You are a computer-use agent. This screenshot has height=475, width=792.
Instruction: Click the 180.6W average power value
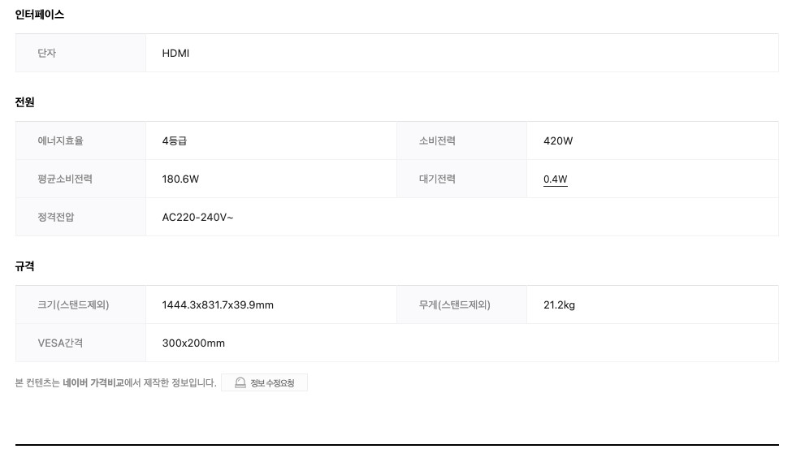[180, 179]
